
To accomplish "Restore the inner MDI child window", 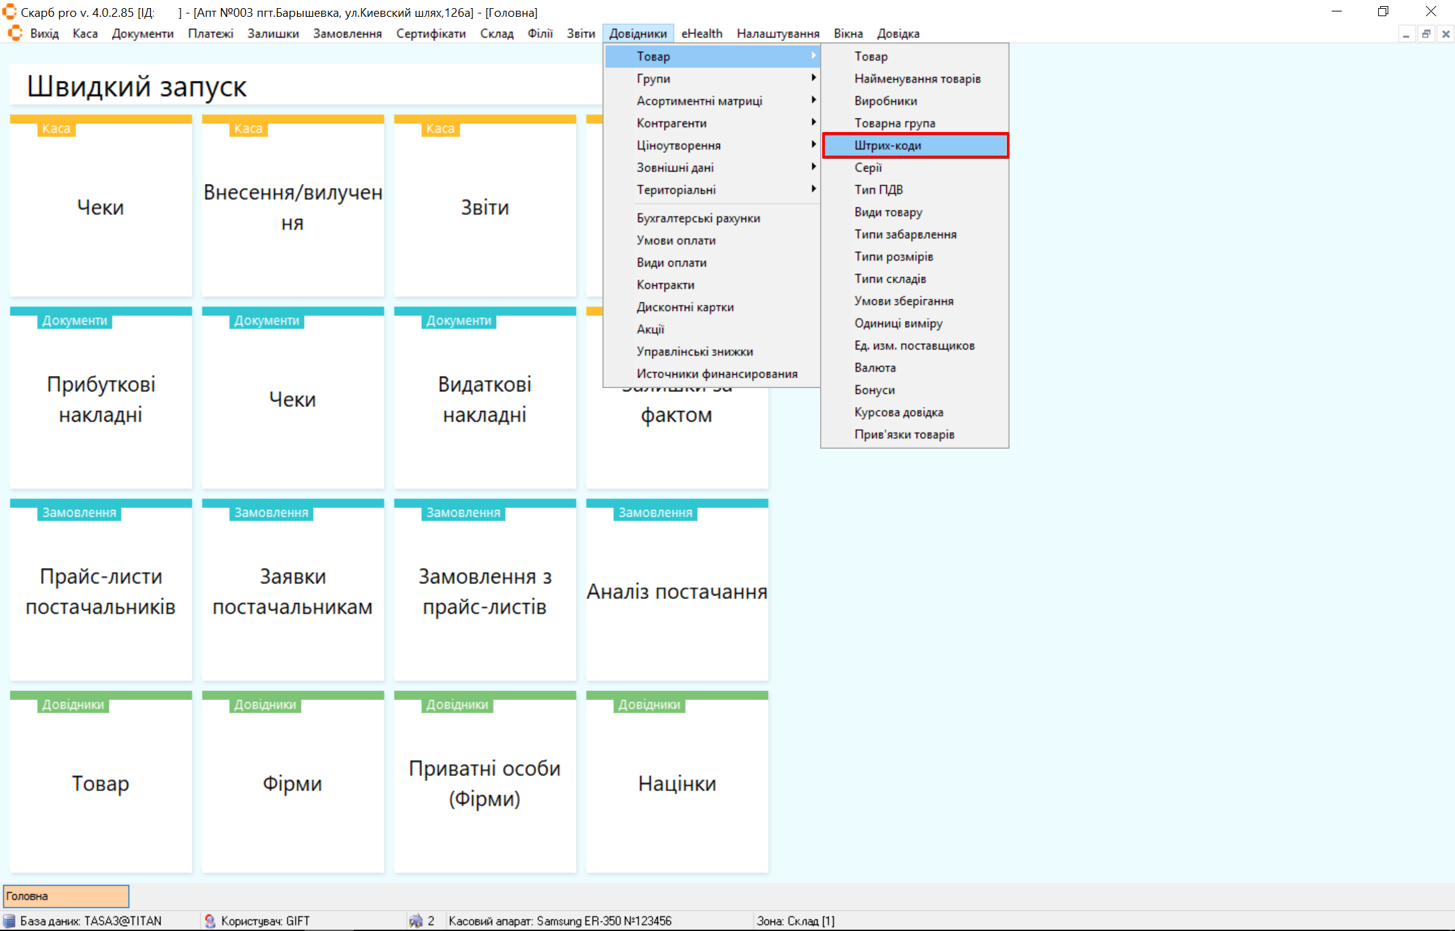I will pos(1426,34).
